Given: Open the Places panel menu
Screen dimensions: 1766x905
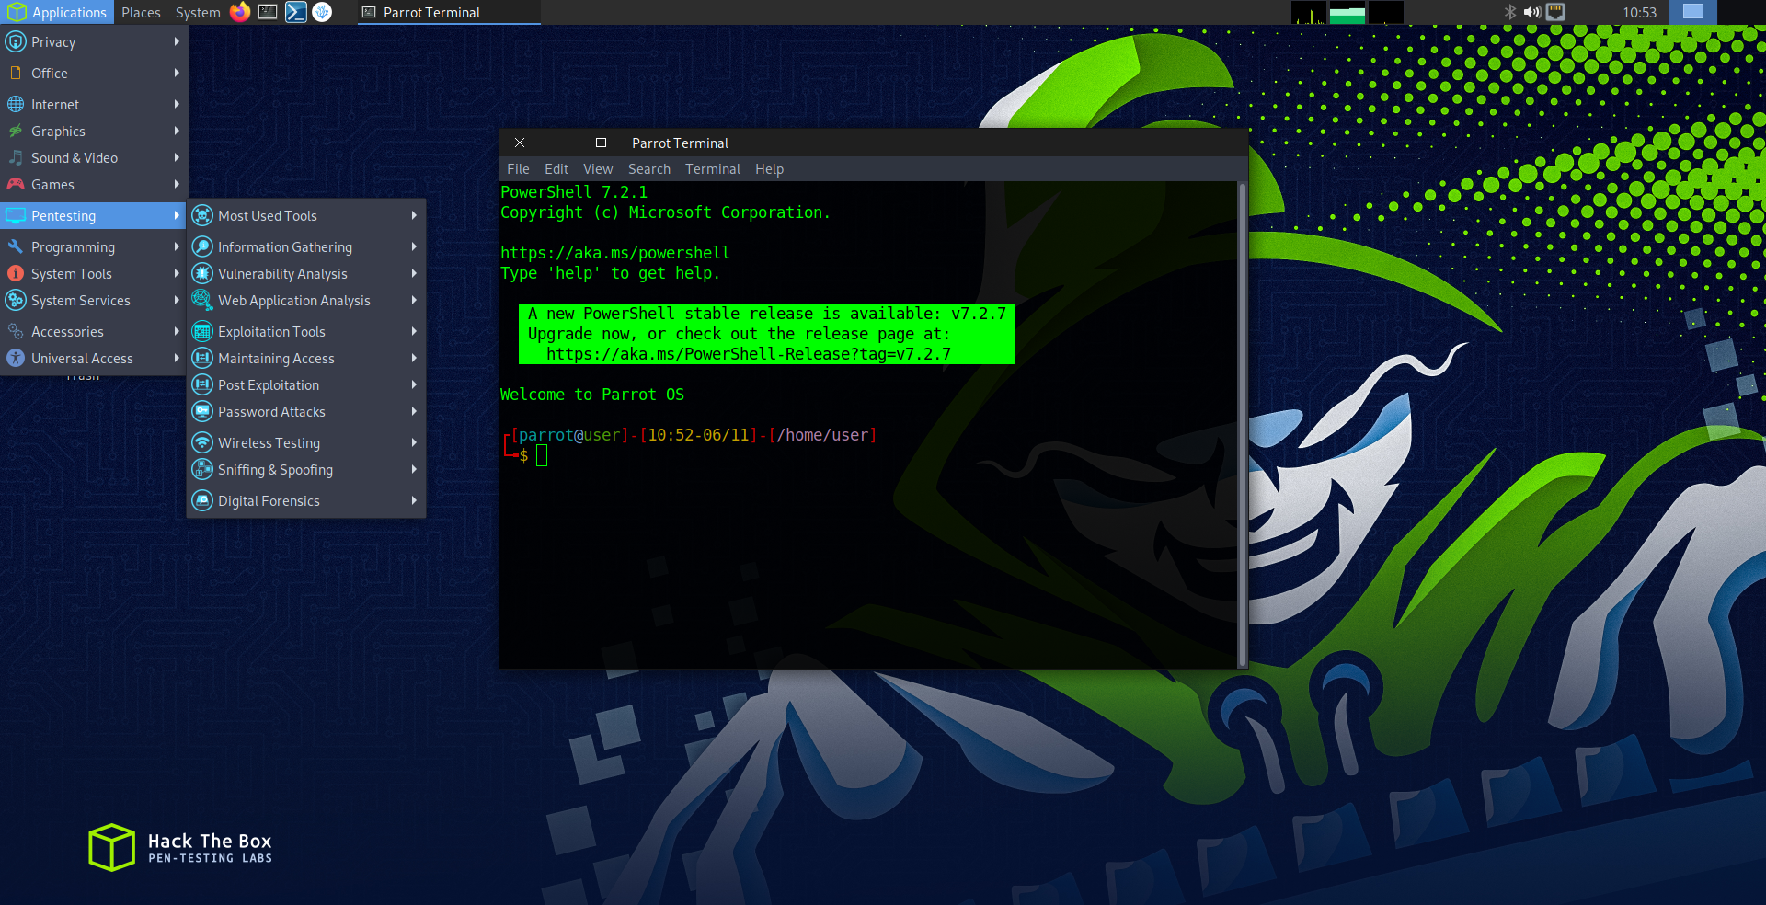Looking at the screenshot, I should pyautogui.click(x=141, y=12).
